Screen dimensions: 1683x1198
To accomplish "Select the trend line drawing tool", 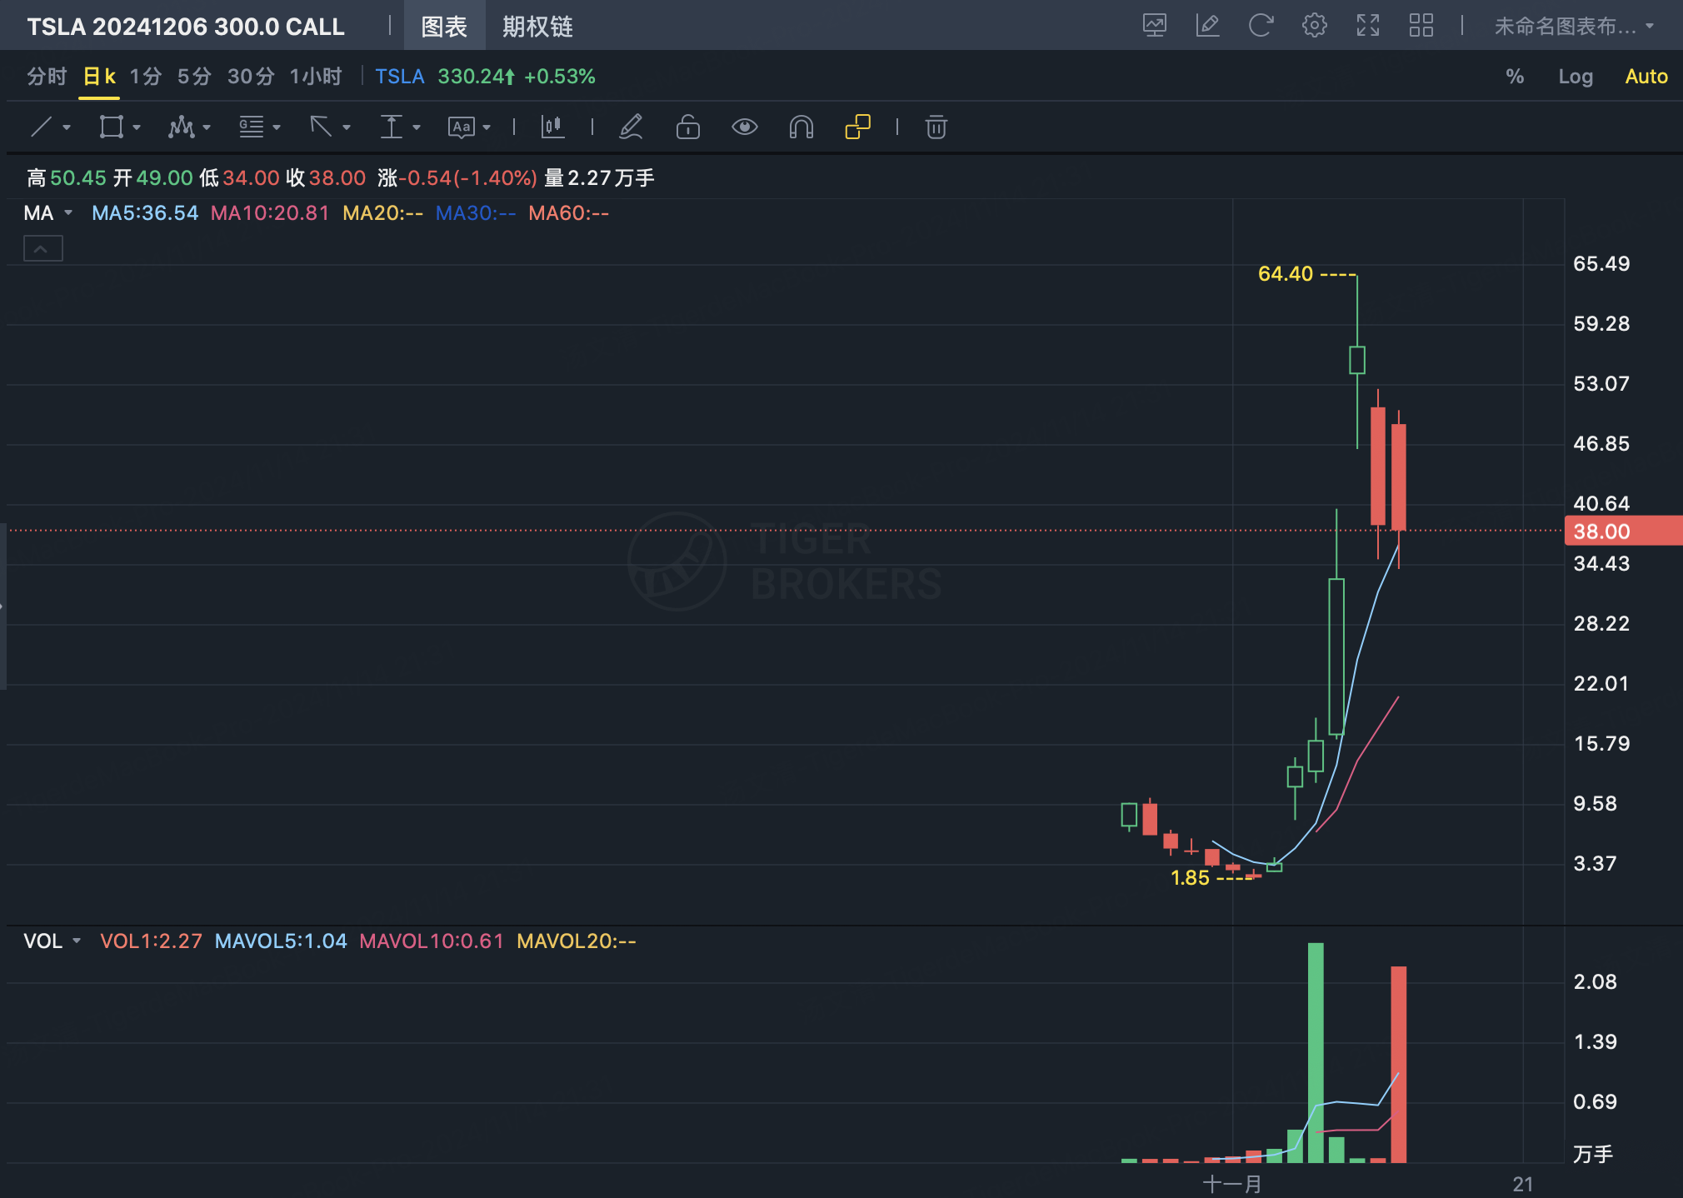I will [x=42, y=127].
